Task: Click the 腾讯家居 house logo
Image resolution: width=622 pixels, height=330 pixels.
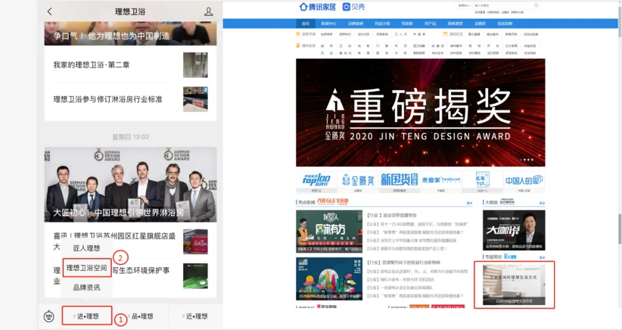Action: pyautogui.click(x=317, y=7)
